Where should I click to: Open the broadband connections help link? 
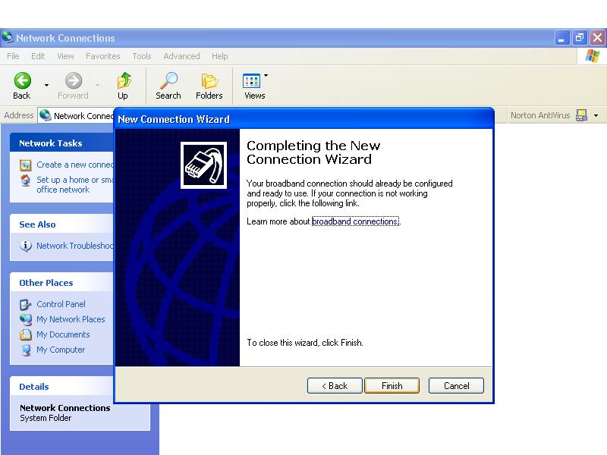(x=355, y=221)
